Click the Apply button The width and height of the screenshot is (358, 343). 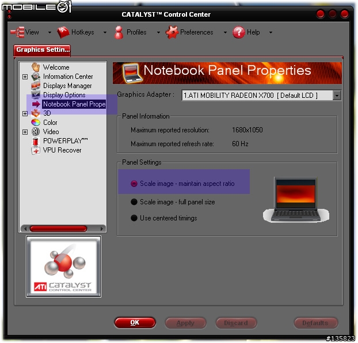click(185, 323)
